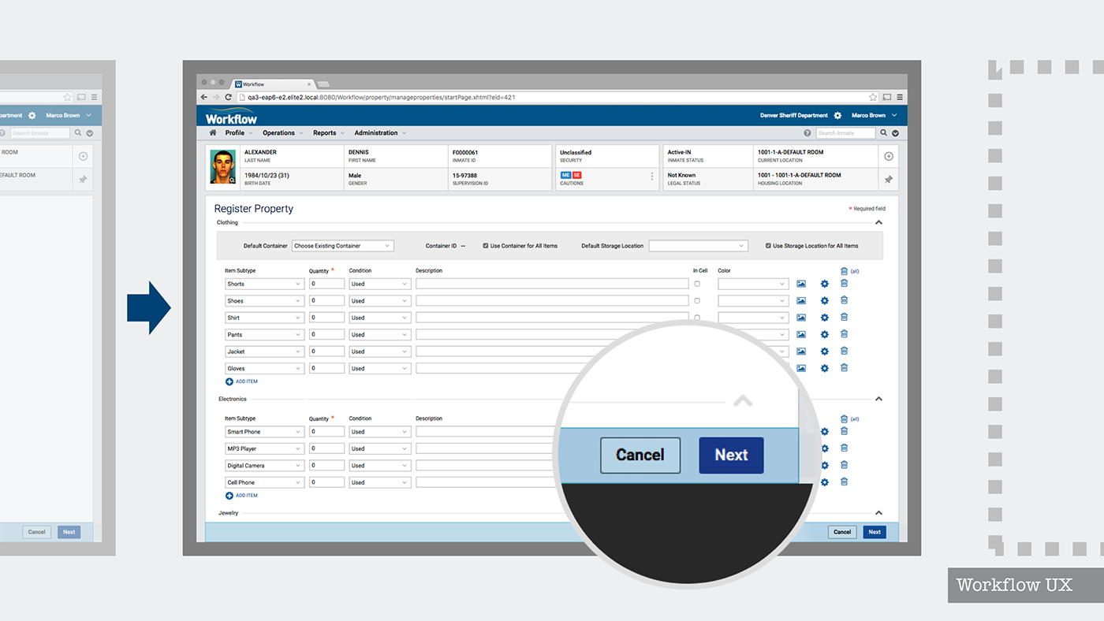Check In Cell box for Shorts
This screenshot has height=621, width=1104.
(696, 284)
